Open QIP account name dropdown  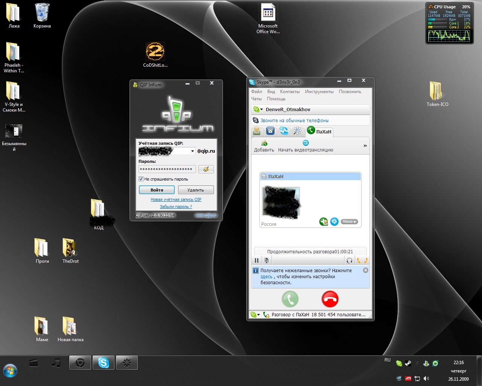pos(193,151)
